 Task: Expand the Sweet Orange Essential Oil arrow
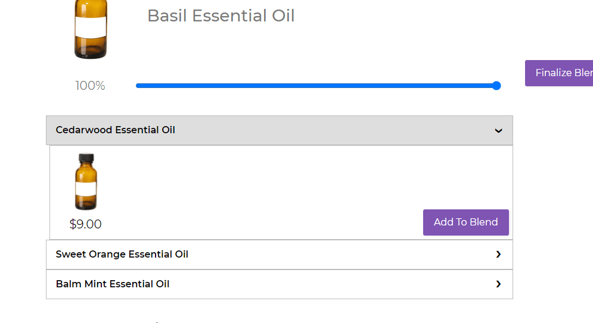click(x=498, y=255)
